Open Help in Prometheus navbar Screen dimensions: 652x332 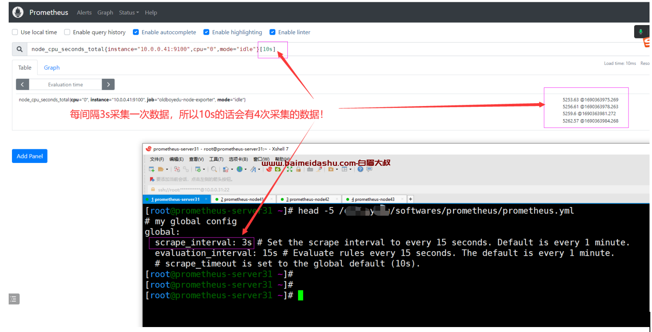click(x=151, y=13)
